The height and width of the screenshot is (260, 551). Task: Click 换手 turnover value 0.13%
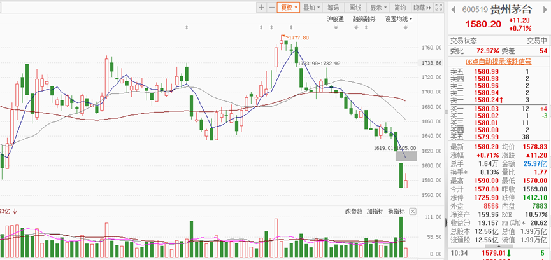[489, 172]
